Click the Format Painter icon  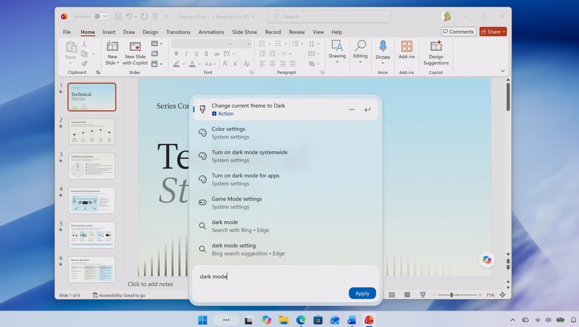point(84,64)
